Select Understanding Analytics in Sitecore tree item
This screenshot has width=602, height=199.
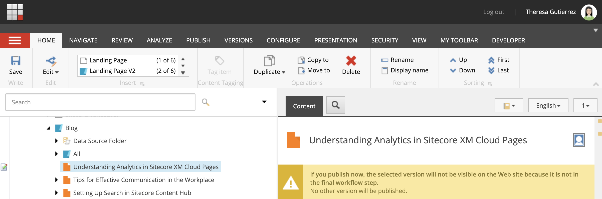coord(141,167)
